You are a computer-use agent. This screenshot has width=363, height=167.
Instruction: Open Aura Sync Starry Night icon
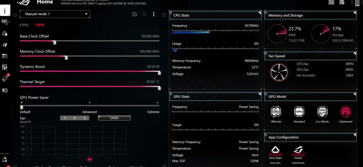(275, 150)
